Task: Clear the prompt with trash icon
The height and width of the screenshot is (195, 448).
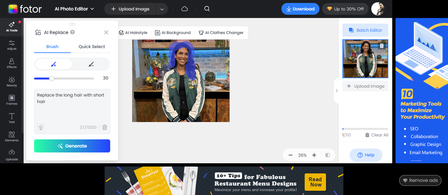Action: click(x=105, y=127)
